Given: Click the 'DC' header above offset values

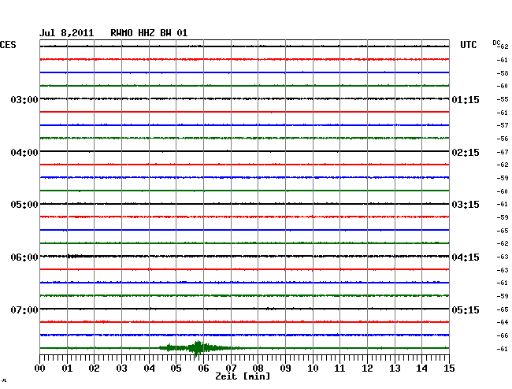Looking at the screenshot, I should [496, 43].
